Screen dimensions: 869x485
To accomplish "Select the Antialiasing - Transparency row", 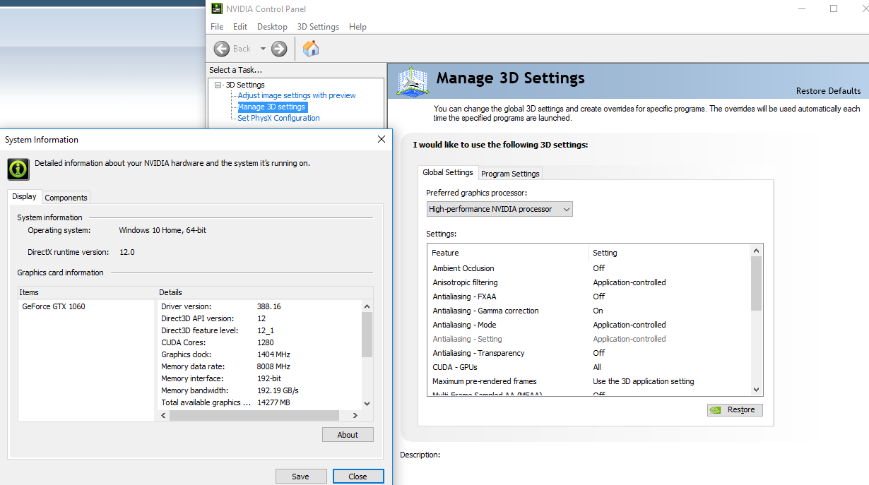I will (x=589, y=353).
